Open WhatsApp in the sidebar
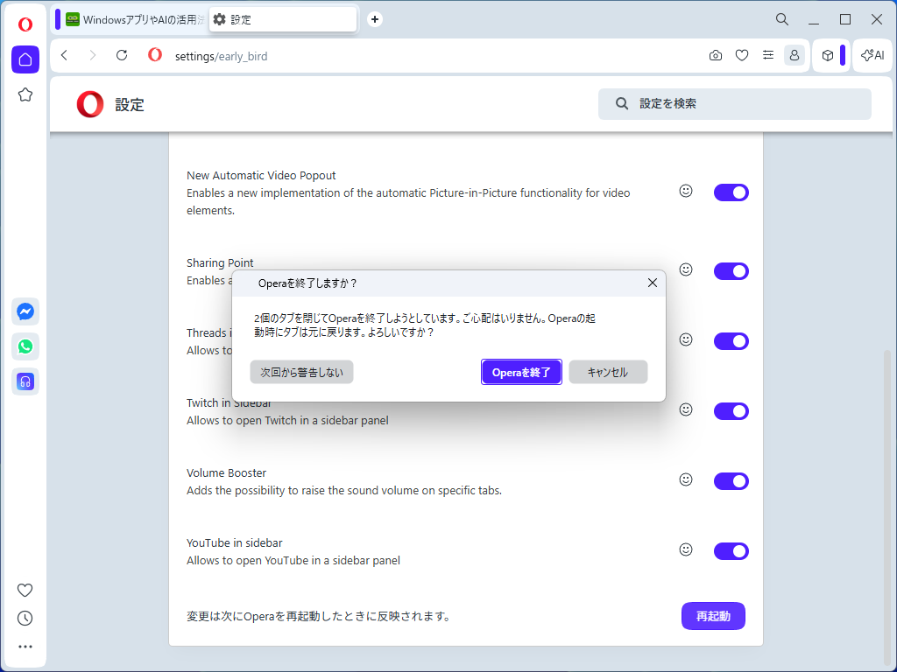897x672 pixels. 25,346
